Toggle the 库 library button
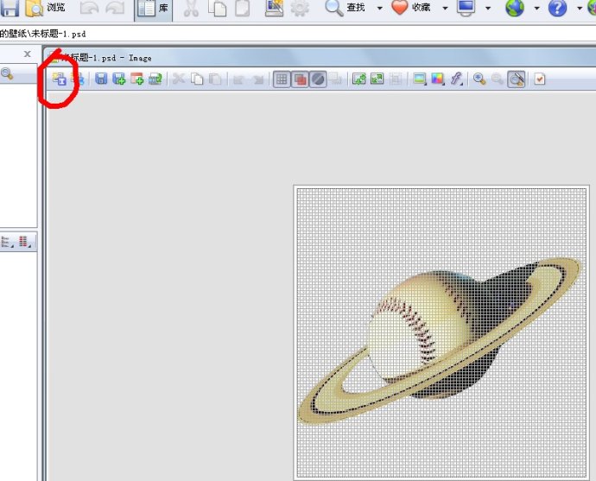This screenshot has height=481, width=596. tap(153, 9)
